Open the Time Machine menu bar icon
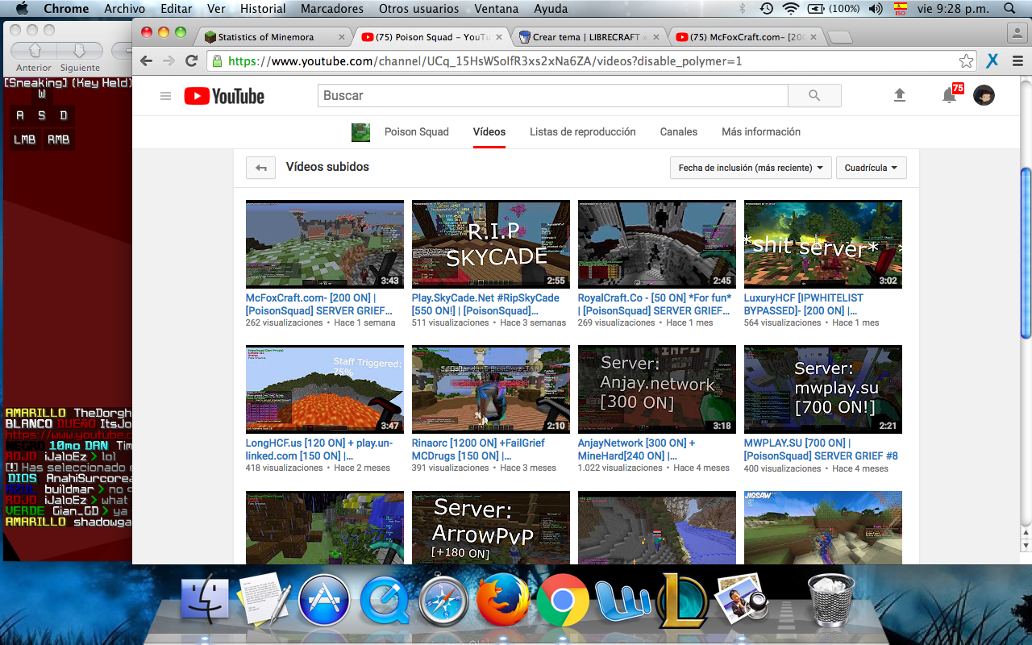Image resolution: width=1032 pixels, height=645 pixels. 766,9
